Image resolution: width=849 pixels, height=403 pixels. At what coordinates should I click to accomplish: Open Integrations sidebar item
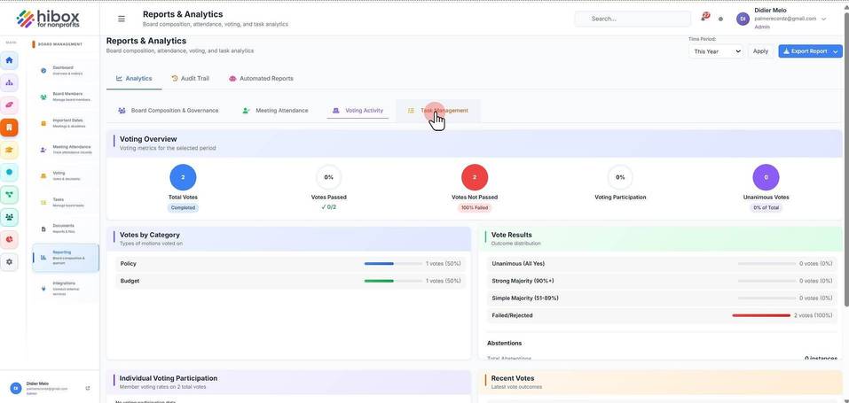pyautogui.click(x=66, y=289)
